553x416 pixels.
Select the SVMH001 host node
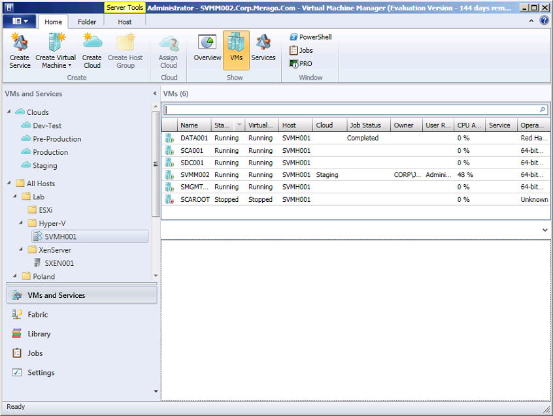click(90, 236)
